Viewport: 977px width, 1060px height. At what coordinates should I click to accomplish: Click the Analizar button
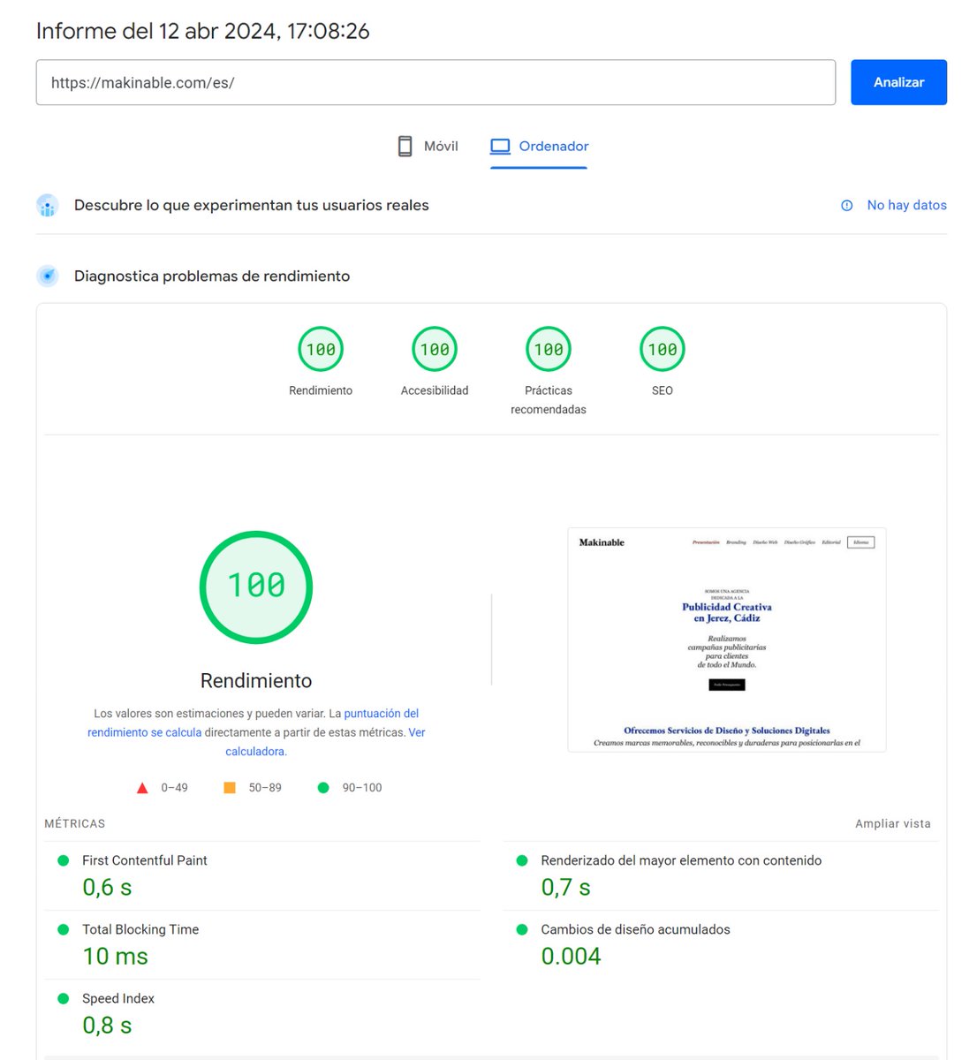(x=898, y=82)
